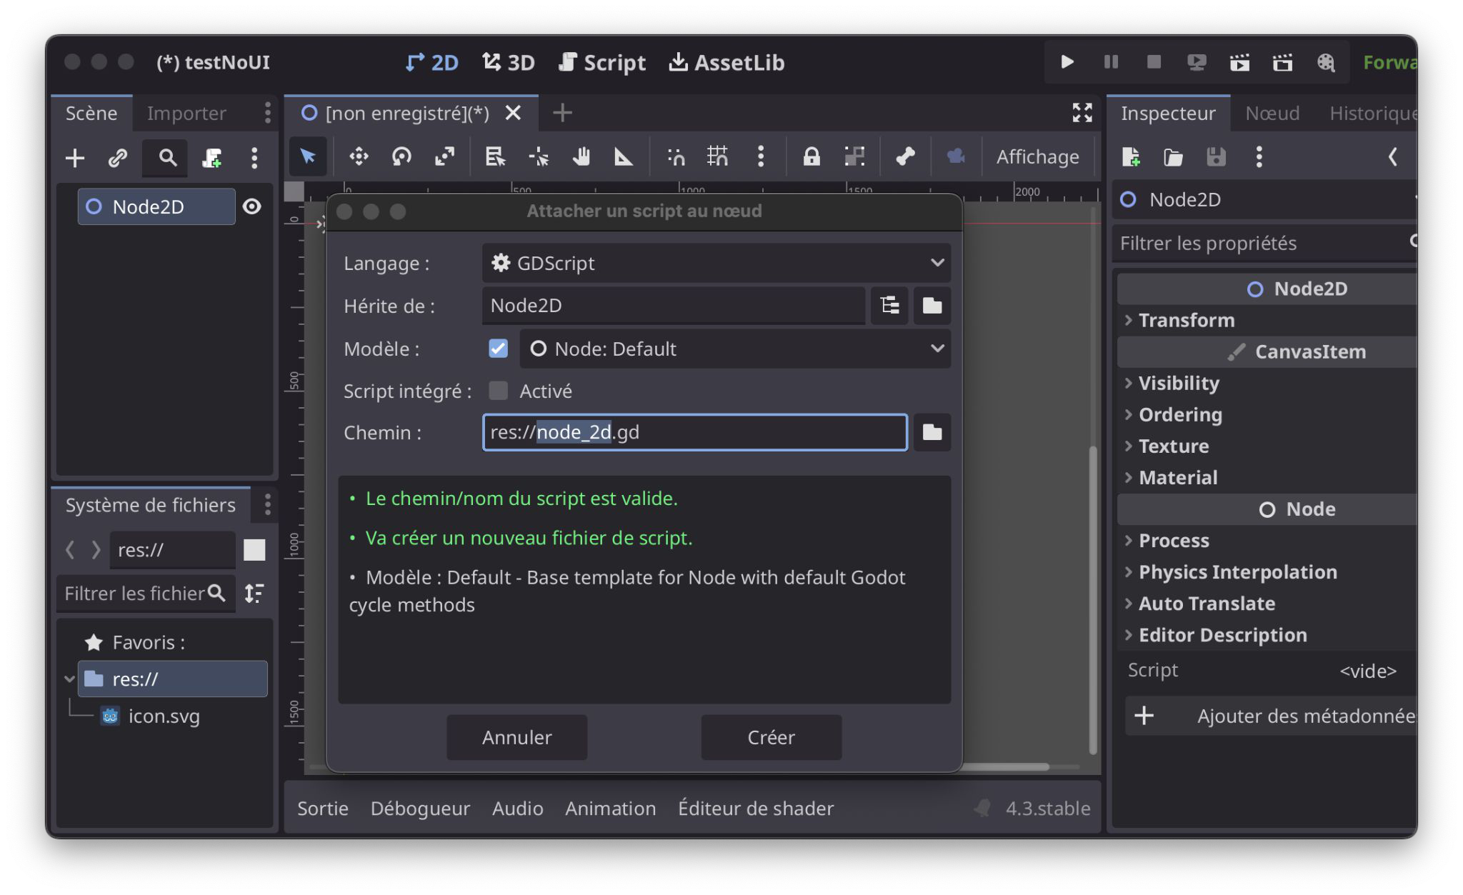Click the Remote Debug screen icon
Viewport: 1463px width, 895px height.
[x=1197, y=62]
